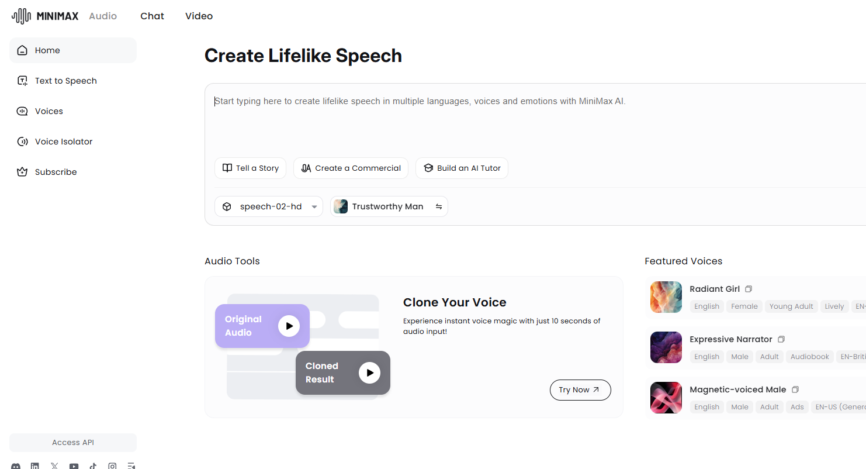Go to Text to Speech page
Viewport: 866px width, 469px height.
[x=65, y=81]
